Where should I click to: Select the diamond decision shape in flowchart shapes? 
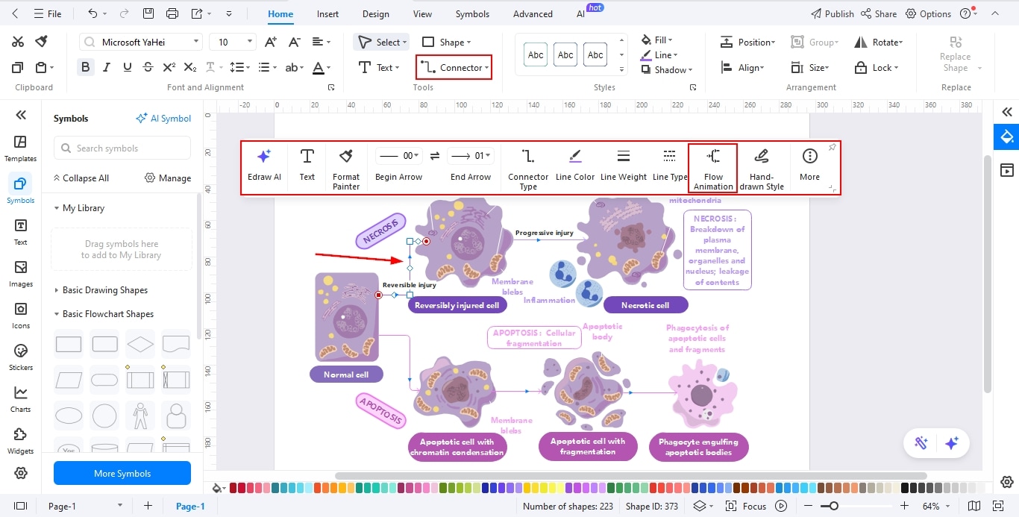coord(140,345)
